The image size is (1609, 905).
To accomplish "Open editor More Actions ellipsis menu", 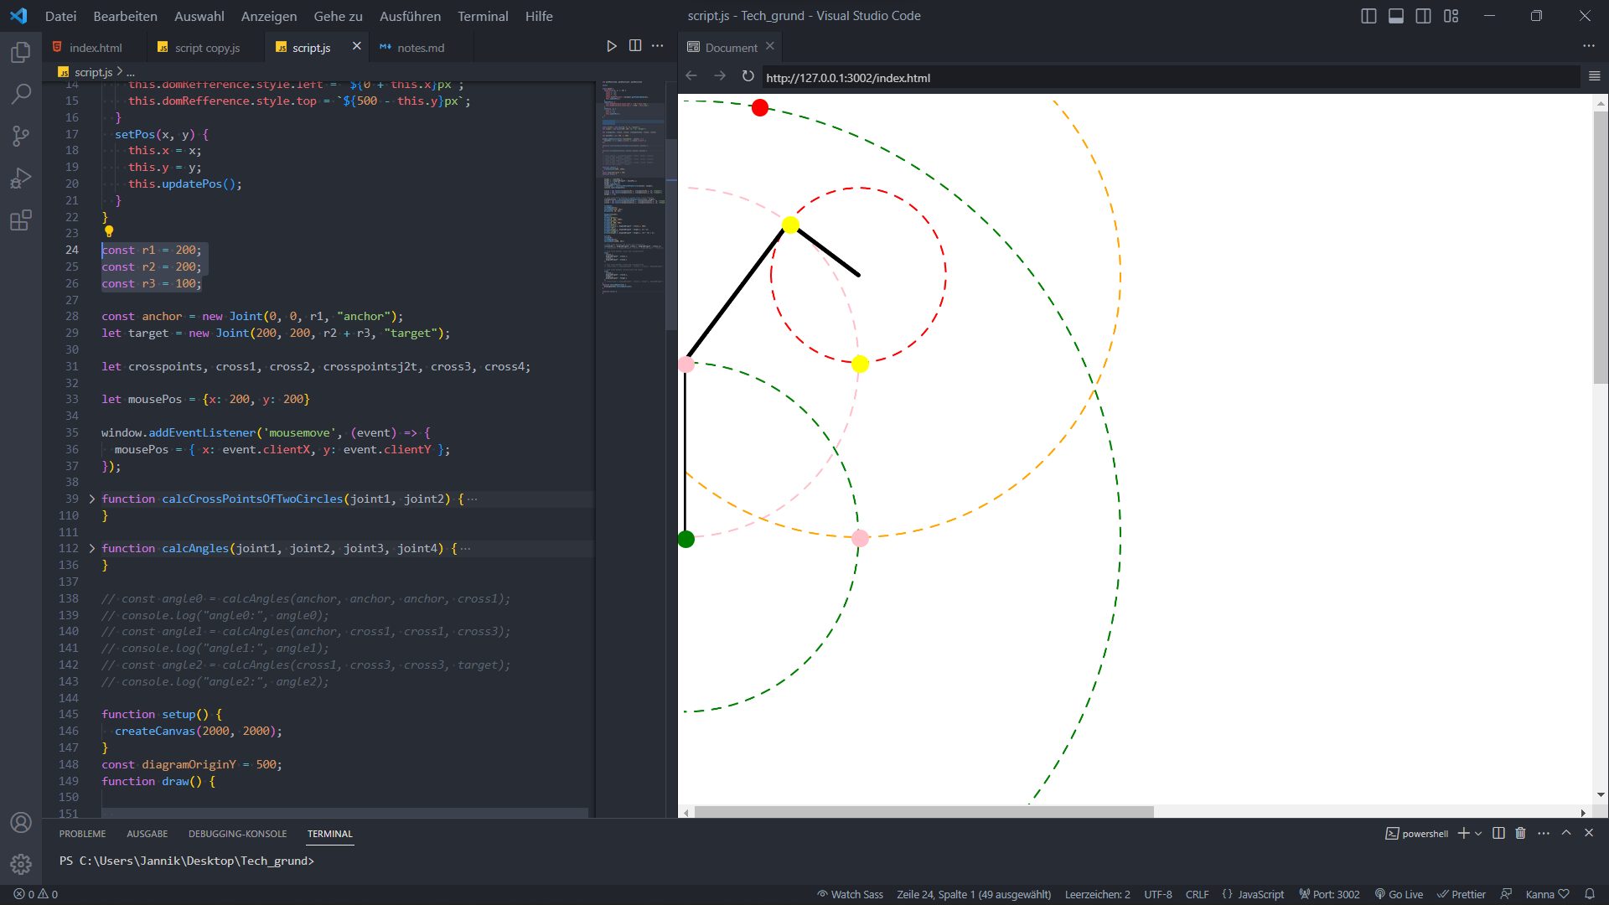I will click(x=658, y=46).
